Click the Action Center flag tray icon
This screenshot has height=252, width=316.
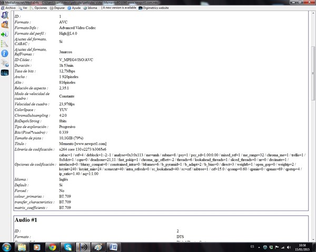277,247
